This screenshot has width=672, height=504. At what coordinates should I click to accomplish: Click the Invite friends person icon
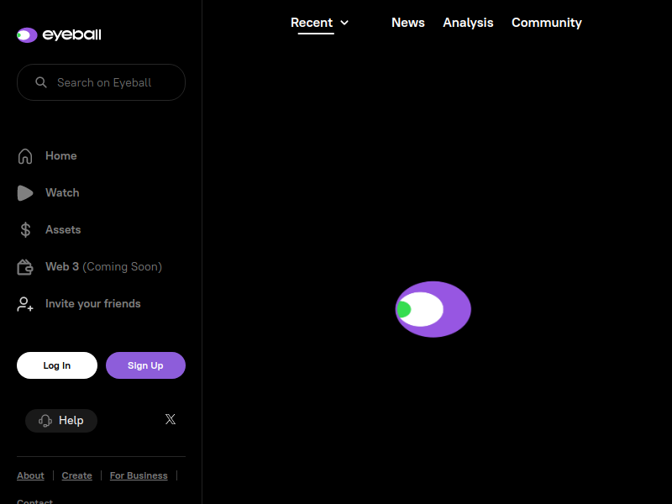(25, 304)
